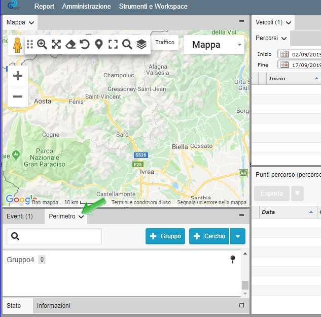321x317 pixels.
Task: Select the fit-to-extent arrows tool
Action: (x=56, y=44)
